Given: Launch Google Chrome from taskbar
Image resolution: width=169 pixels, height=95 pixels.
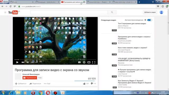Looking at the screenshot, I should [x=40, y=93].
